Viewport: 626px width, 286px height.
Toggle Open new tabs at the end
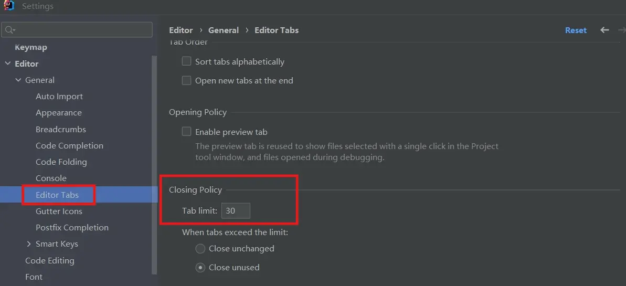coord(186,80)
